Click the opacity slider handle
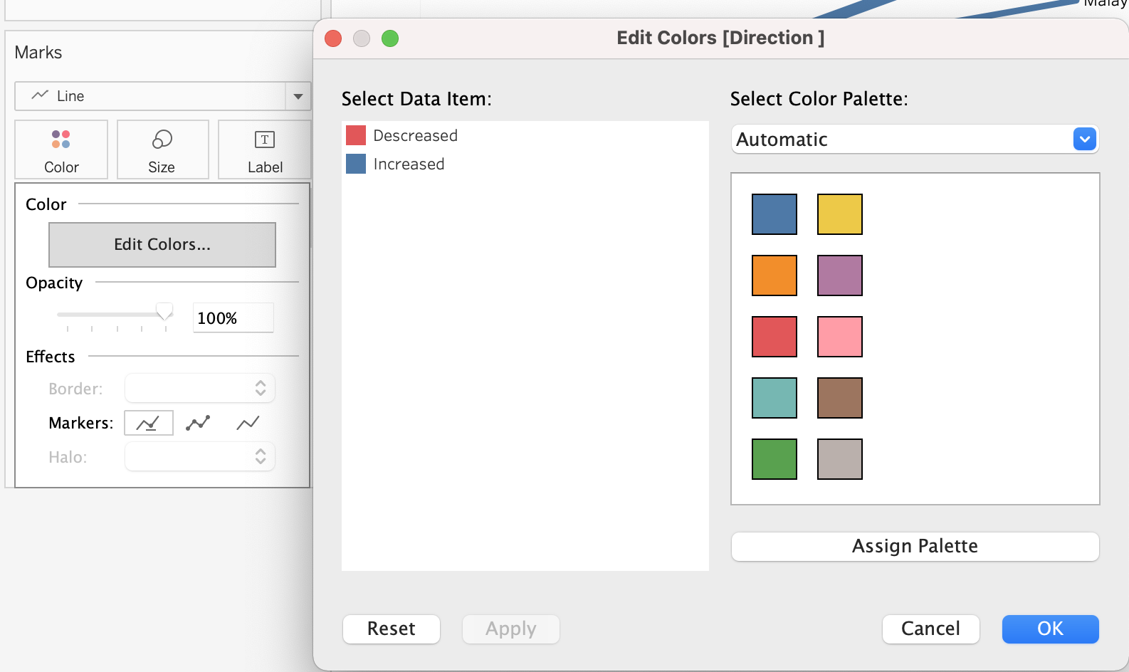This screenshot has width=1129, height=672. click(x=164, y=312)
